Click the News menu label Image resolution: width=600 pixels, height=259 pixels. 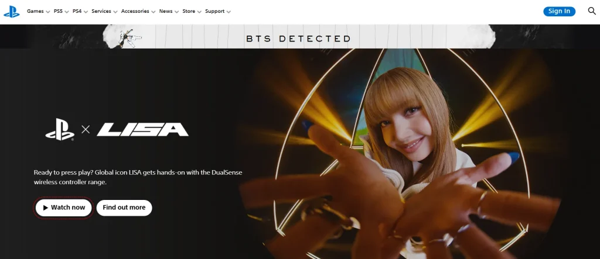[166, 11]
